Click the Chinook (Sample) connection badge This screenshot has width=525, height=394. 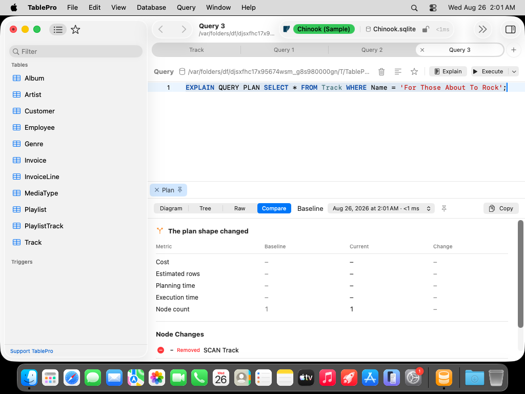pyautogui.click(x=324, y=29)
